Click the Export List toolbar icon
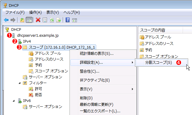The image size is (192, 115). point(59,20)
